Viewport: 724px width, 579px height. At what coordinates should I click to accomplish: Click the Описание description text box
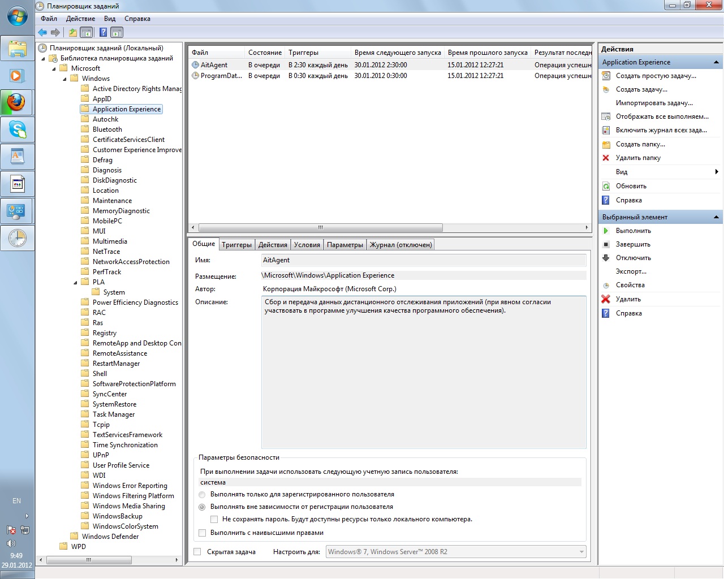coord(424,372)
